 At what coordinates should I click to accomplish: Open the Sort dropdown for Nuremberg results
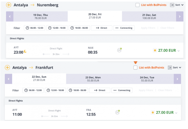coord(177,5)
